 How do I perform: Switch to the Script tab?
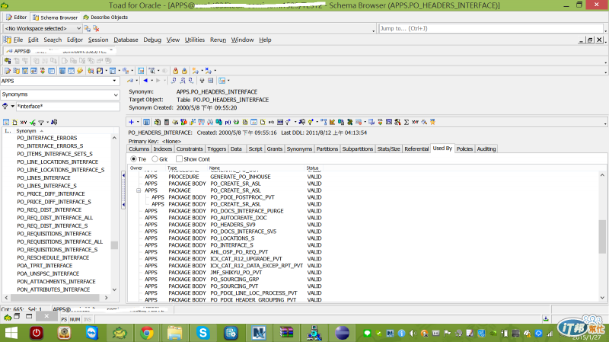(x=255, y=149)
